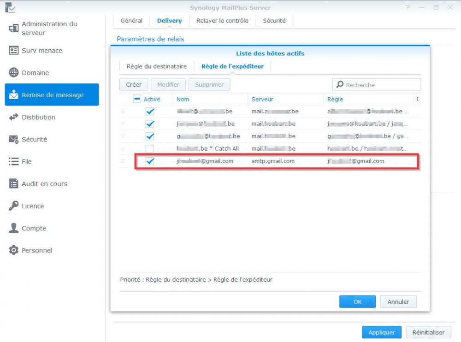Open the top Sécurité tab
Screen dimensions: 461x342
[274, 21]
